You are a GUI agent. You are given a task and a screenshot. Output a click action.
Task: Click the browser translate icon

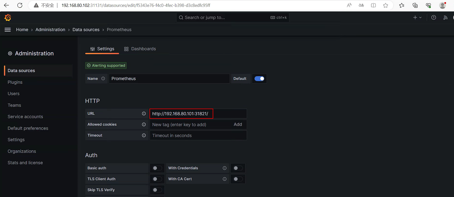361,5
